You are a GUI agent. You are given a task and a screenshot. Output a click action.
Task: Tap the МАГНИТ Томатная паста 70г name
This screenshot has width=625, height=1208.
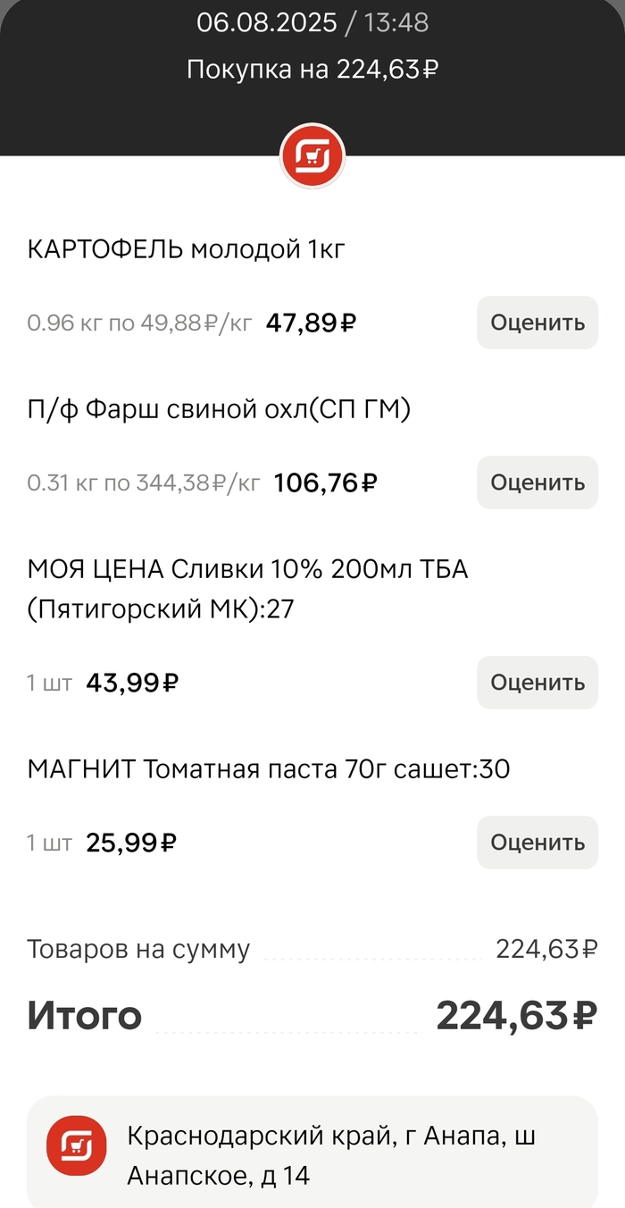268,768
